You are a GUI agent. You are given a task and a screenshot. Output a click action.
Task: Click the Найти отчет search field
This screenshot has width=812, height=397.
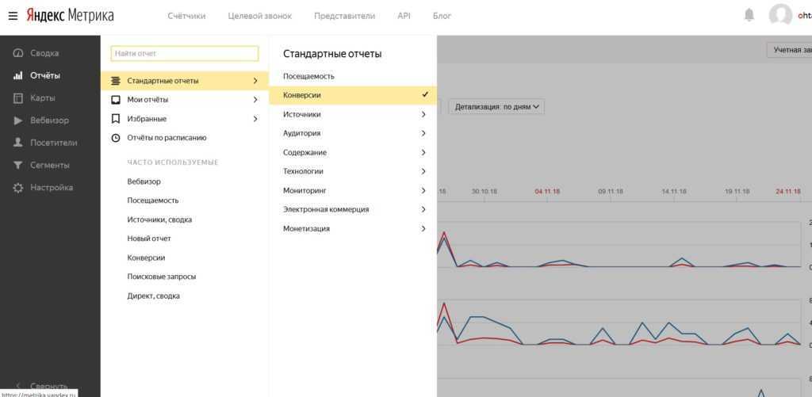tap(185, 53)
